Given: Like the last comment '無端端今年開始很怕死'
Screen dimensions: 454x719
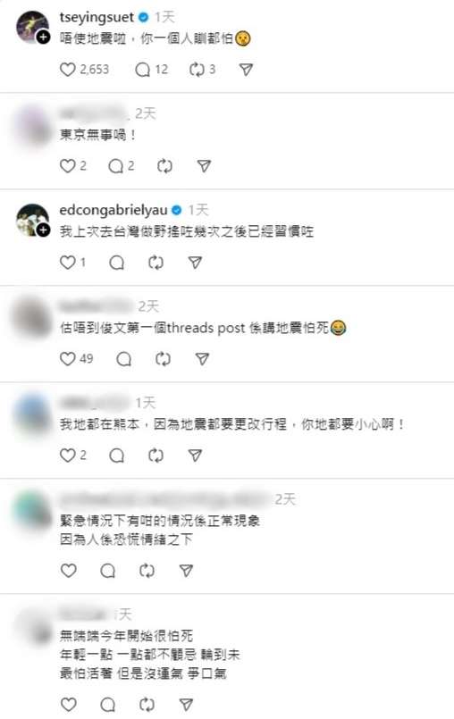Looking at the screenshot, I should [x=69, y=705].
